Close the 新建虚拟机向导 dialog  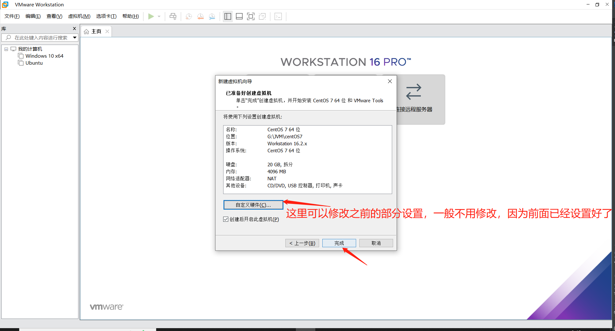pyautogui.click(x=390, y=82)
